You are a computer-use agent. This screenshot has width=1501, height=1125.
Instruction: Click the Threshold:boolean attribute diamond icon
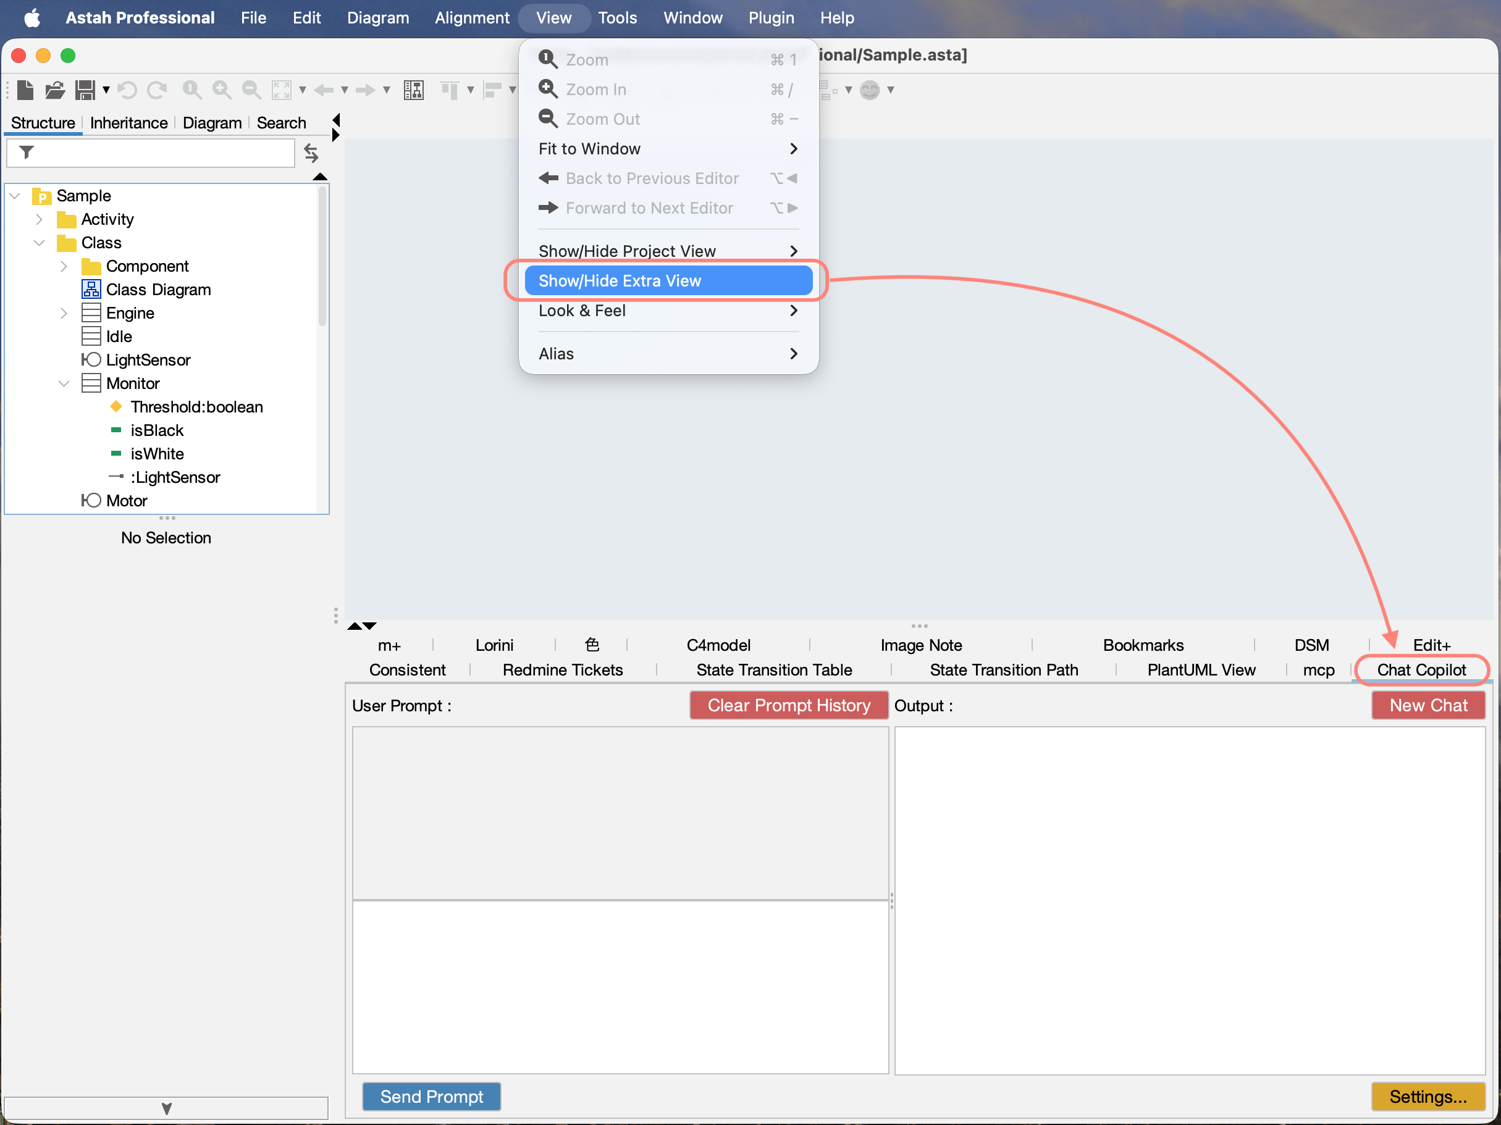(116, 407)
